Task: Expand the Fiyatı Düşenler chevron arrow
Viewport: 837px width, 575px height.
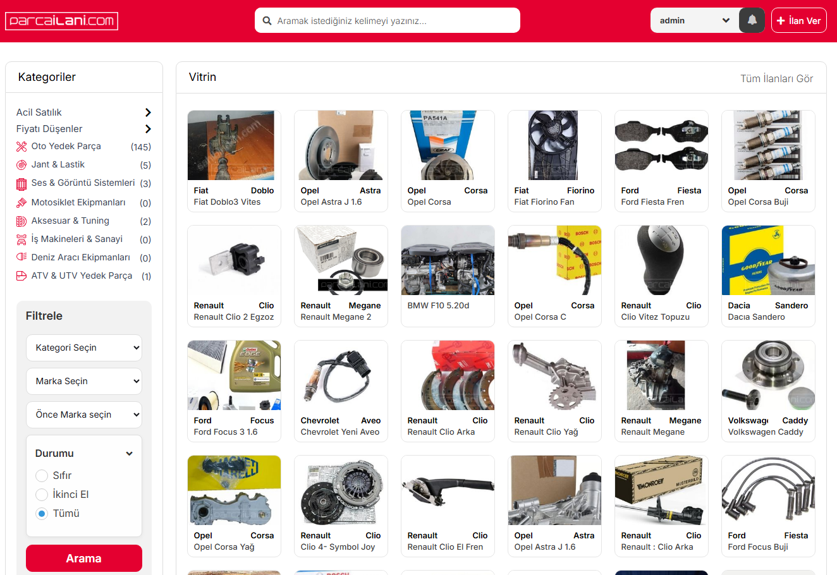Action: (x=148, y=129)
